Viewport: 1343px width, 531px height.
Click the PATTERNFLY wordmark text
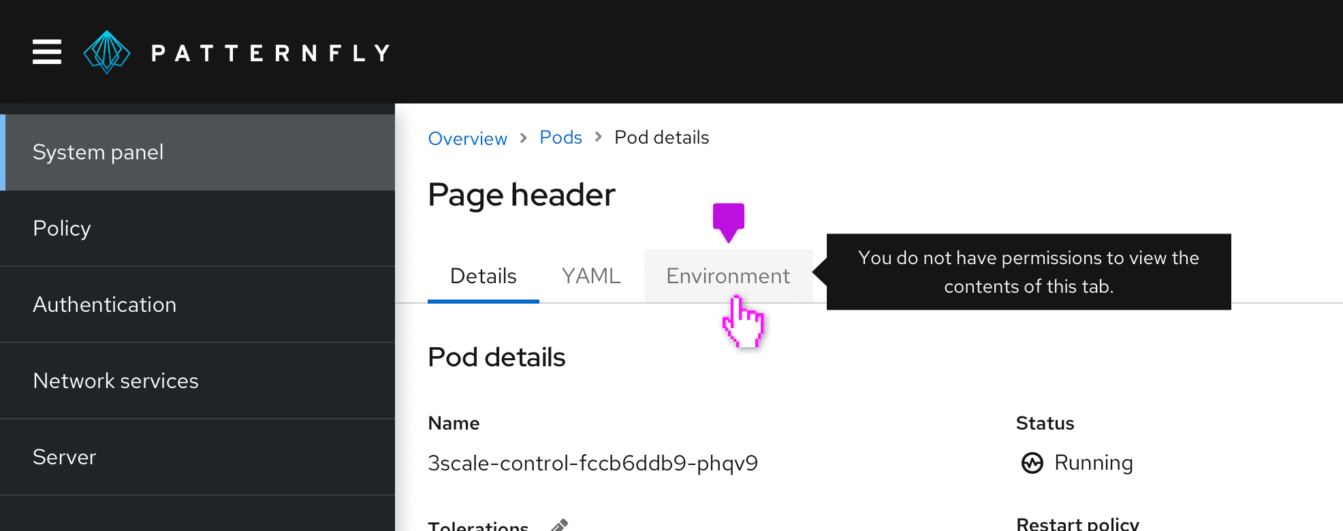click(x=270, y=53)
